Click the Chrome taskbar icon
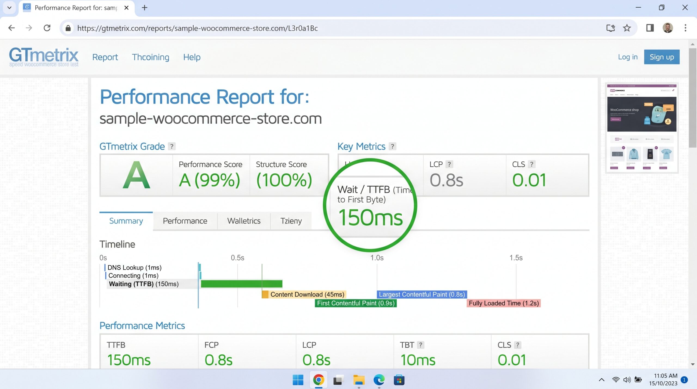697x389 pixels. pyautogui.click(x=318, y=380)
